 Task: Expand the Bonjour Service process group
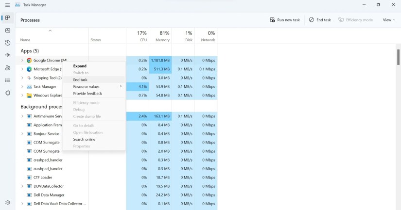(x=22, y=134)
